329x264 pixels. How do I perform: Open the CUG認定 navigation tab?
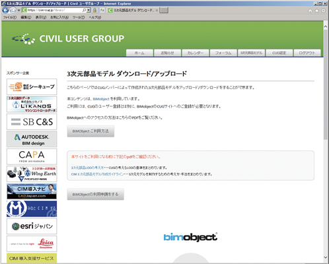(279, 53)
